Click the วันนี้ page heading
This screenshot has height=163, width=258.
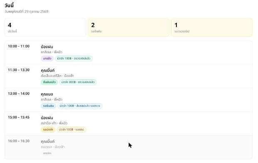pyautogui.click(x=9, y=5)
